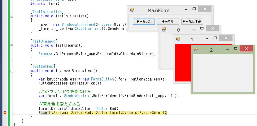Maximize window 1
The image size is (257, 126).
pos(215,38)
